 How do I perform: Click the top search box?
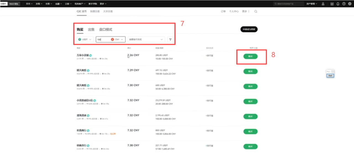289,4
